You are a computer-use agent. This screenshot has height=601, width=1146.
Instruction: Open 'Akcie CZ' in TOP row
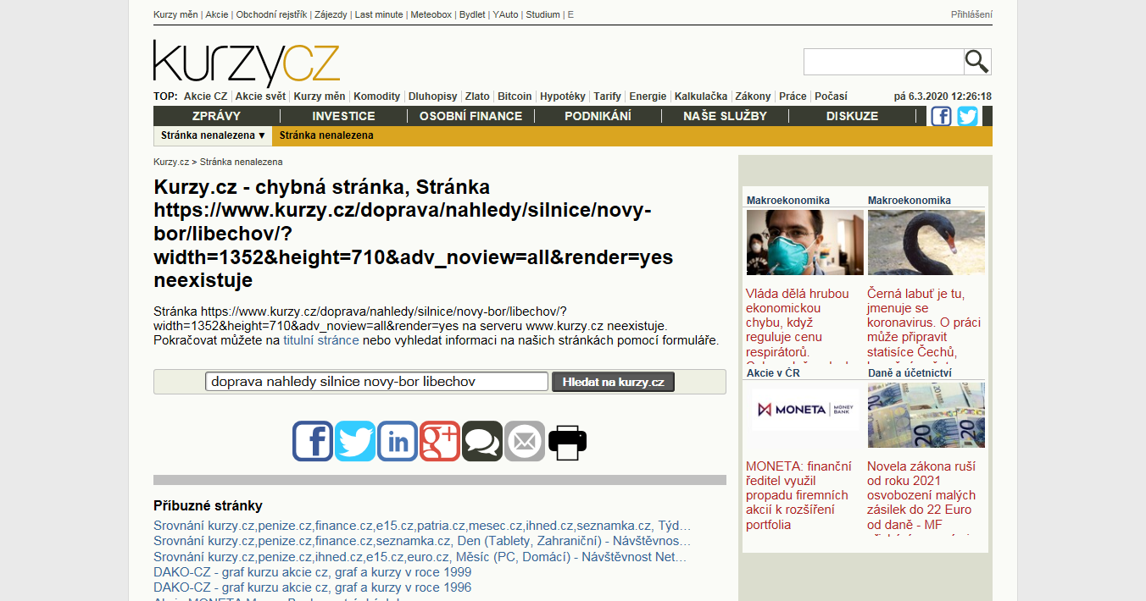pos(205,96)
